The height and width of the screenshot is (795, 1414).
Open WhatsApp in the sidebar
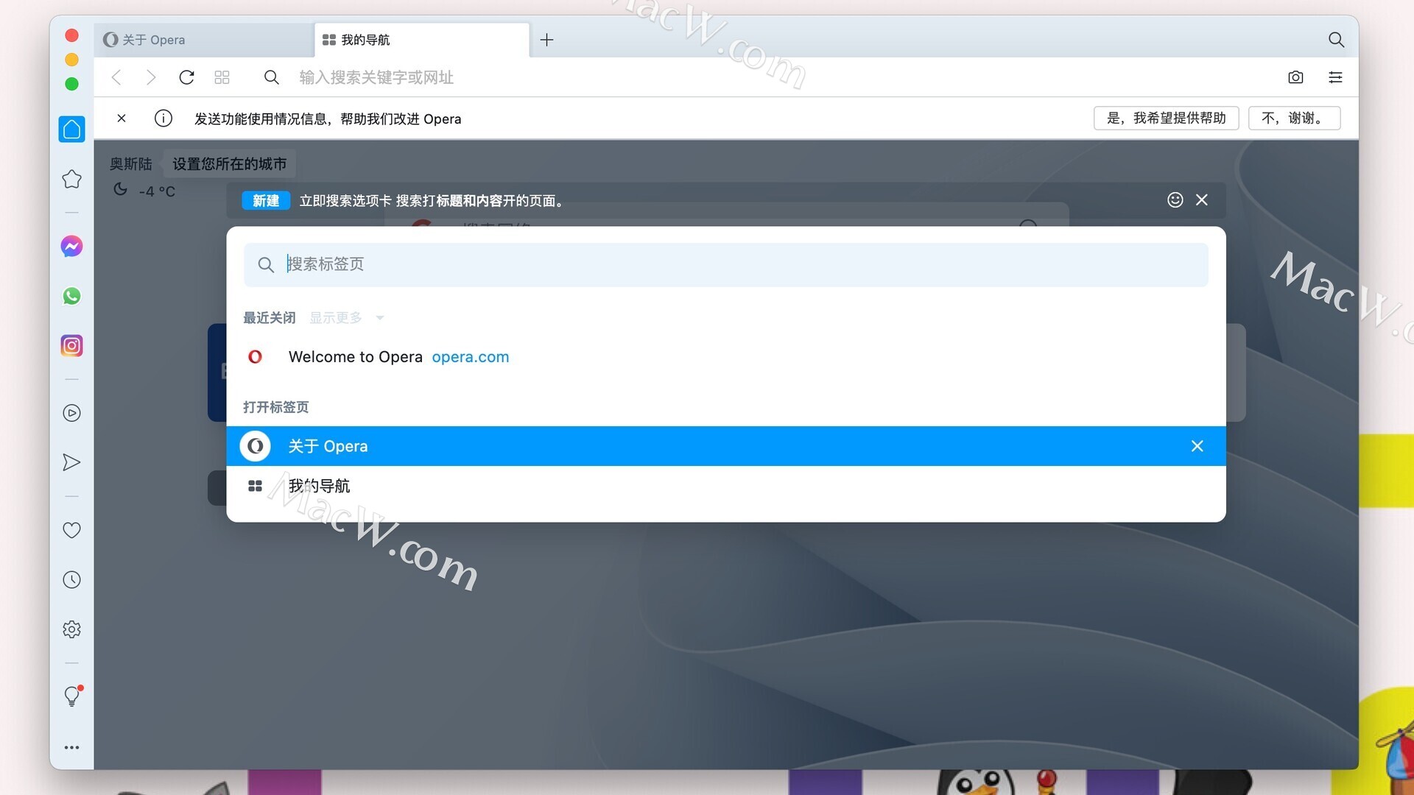coord(71,296)
